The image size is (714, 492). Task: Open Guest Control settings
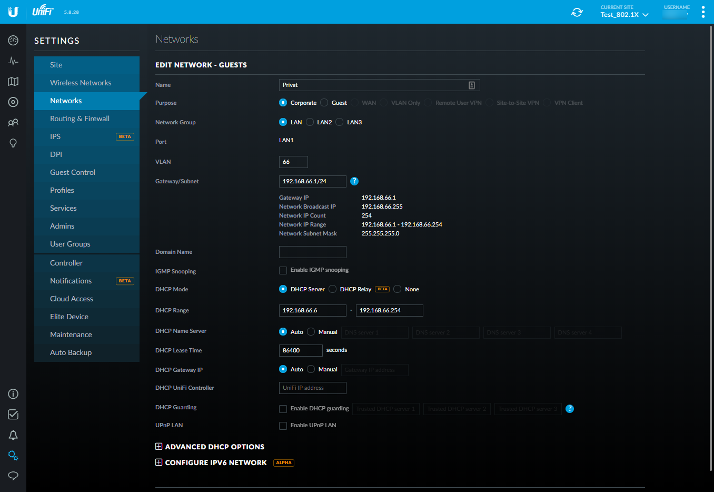pos(87,173)
